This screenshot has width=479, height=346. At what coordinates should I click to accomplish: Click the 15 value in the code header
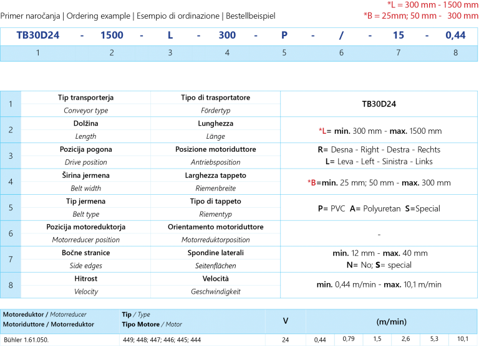pyautogui.click(x=398, y=35)
